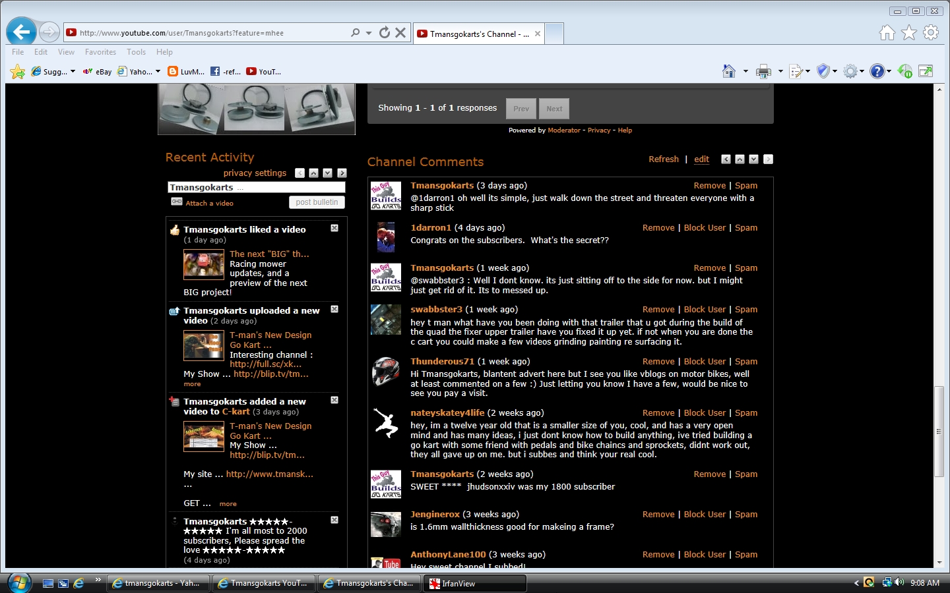Expand the command bar Tools gear dropdown
Image resolution: width=950 pixels, height=593 pixels.
862,71
